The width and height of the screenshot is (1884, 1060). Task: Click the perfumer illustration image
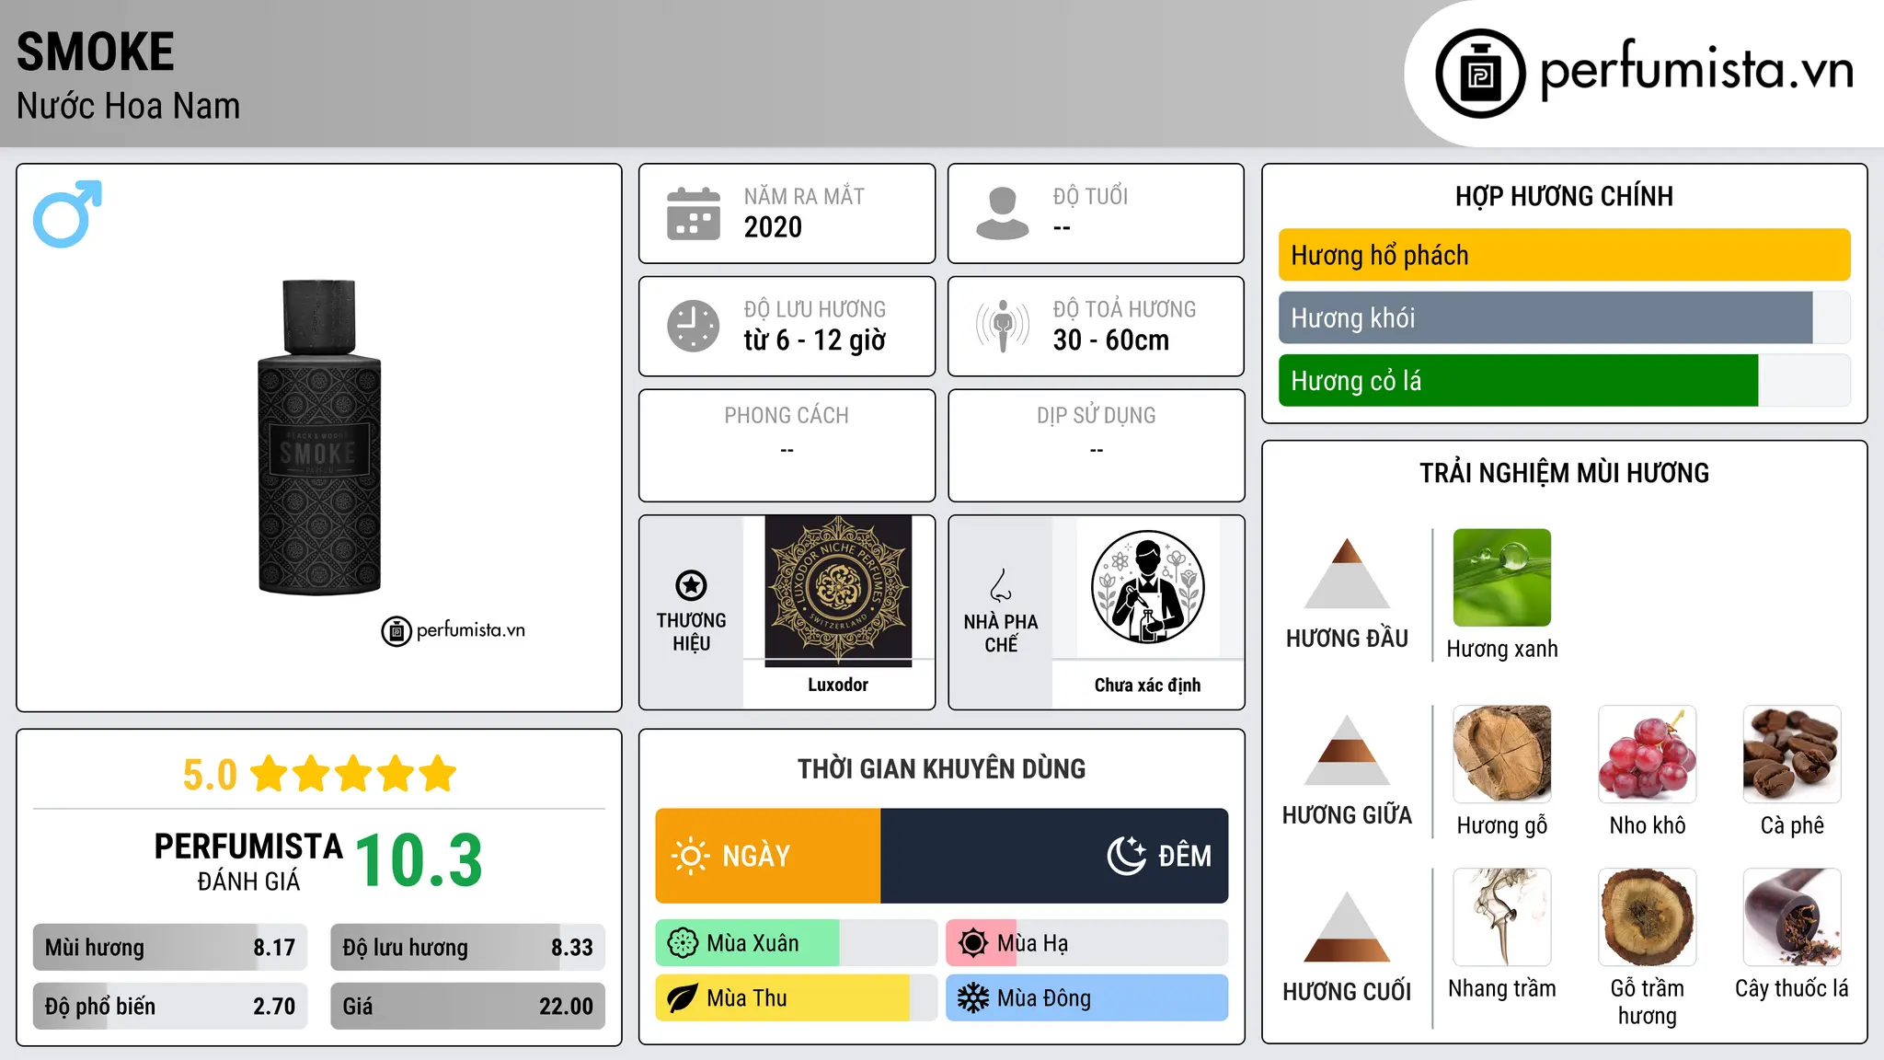[1147, 587]
